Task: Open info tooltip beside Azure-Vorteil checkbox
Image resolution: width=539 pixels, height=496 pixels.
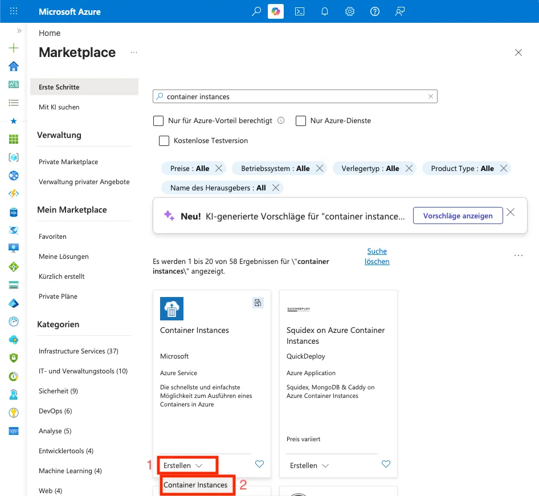Action: coord(281,120)
